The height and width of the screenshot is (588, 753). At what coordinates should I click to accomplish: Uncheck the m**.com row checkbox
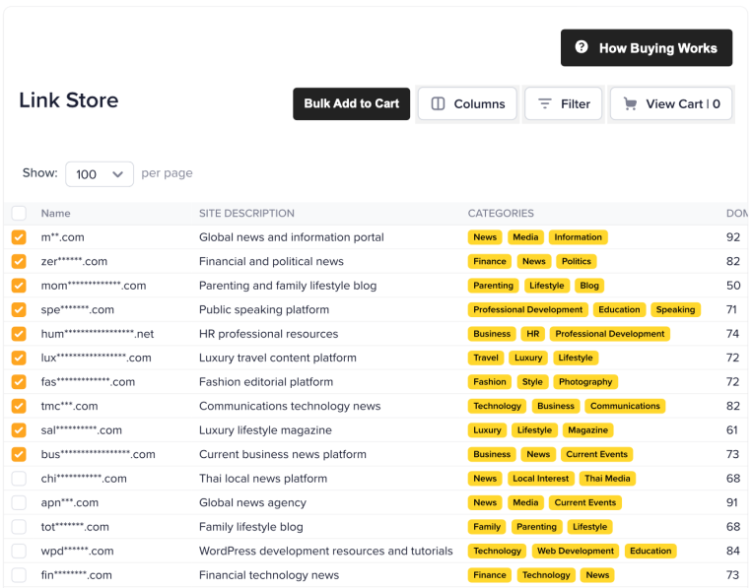(x=19, y=237)
